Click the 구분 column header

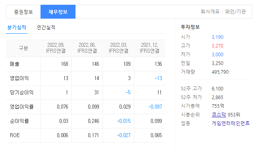23,48
